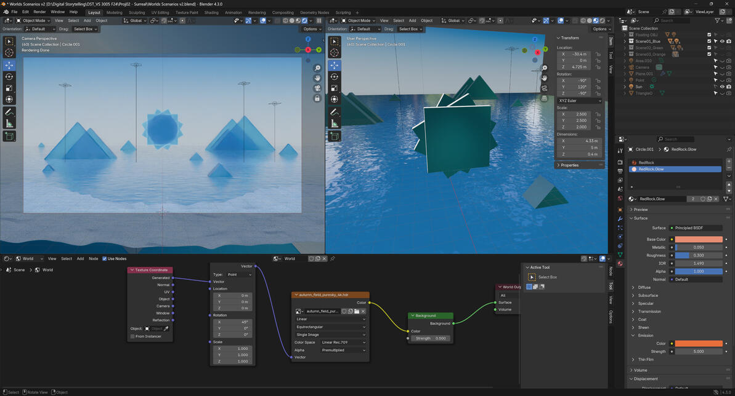Select the Move tool in viewport toolbar
Screen dimensions: 735x396
(x=9, y=65)
